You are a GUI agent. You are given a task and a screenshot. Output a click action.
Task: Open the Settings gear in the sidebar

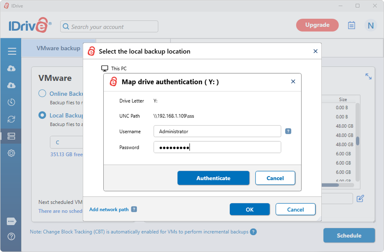[x=12, y=153]
